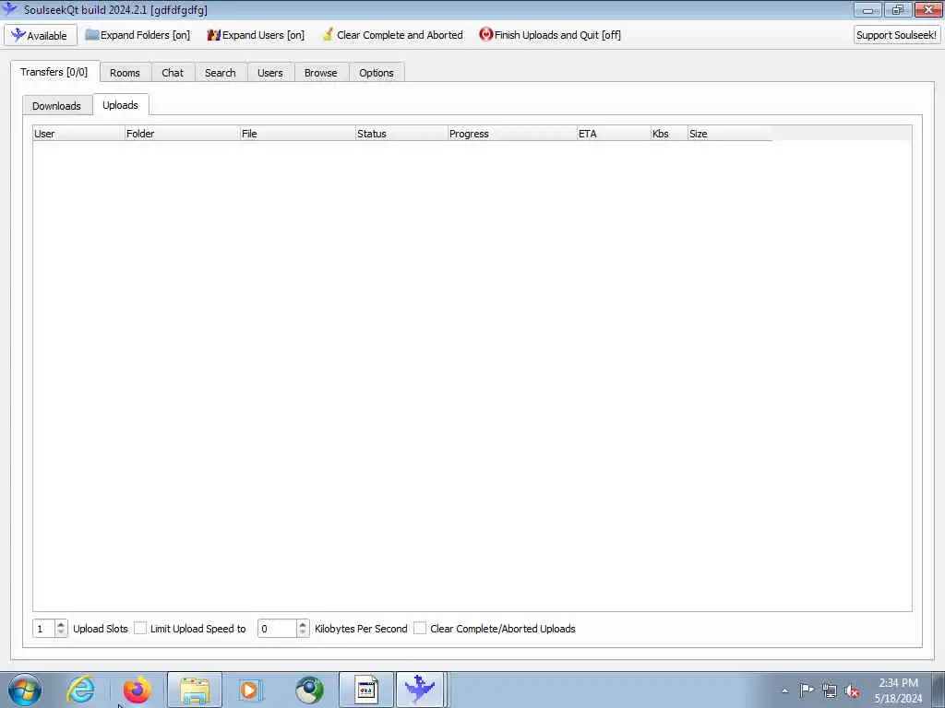Viewport: 945px width, 708px height.
Task: Click the muted volume tray icon
Action: click(852, 691)
